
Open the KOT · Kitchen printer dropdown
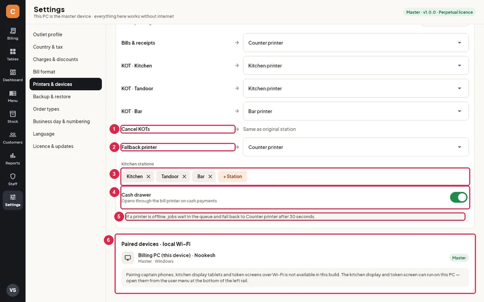click(x=356, y=65)
